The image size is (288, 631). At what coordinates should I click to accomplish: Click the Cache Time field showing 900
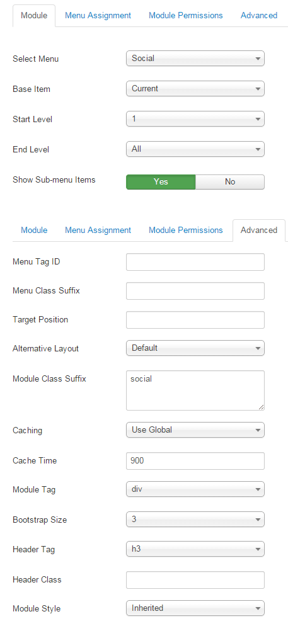195,461
